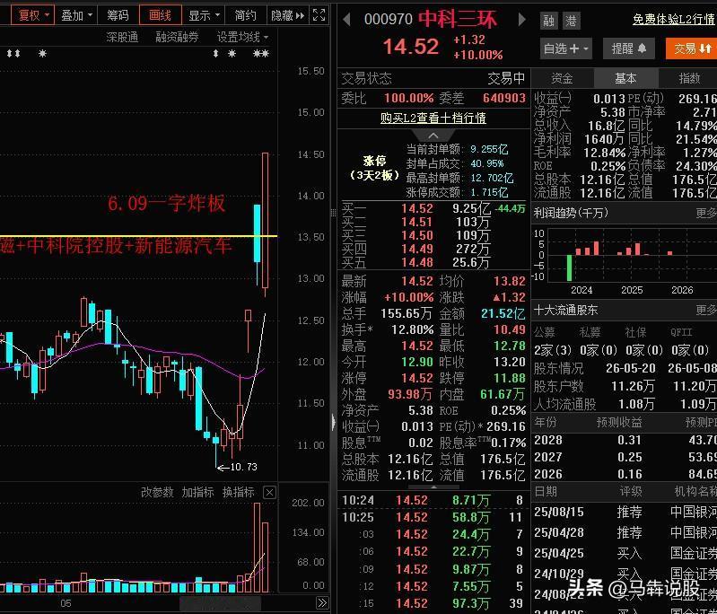
Task: Click the QFII holder category
Action: click(681, 332)
